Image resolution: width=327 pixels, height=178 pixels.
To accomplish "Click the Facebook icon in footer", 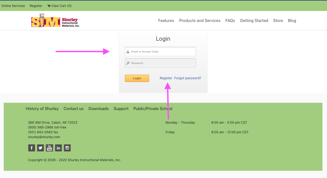I will point(32,148).
